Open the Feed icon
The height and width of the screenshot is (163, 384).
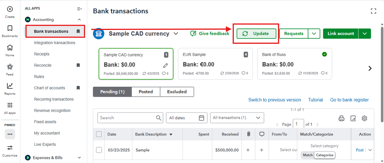10,67
